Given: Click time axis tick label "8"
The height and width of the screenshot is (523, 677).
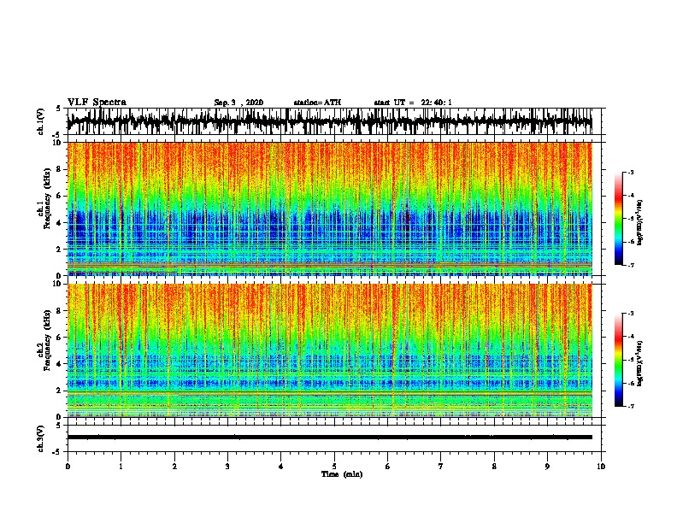Looking at the screenshot, I should pyautogui.click(x=494, y=467).
